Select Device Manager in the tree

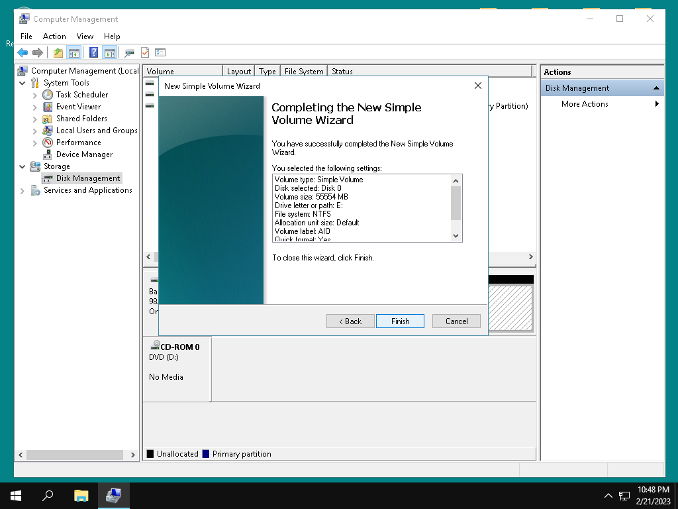[x=84, y=154]
